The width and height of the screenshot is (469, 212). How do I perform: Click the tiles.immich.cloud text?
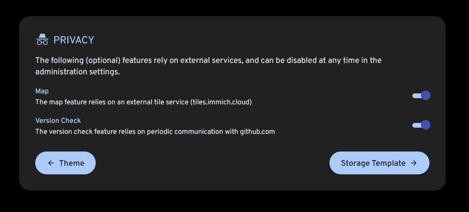coord(221,102)
